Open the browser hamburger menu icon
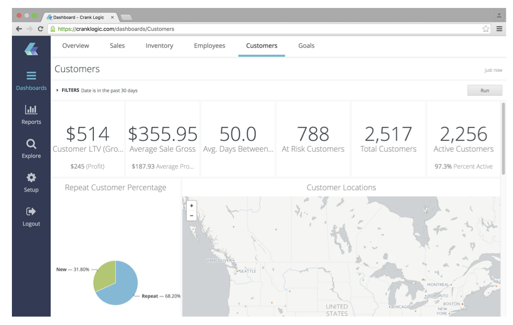This screenshot has height=325, width=513. [499, 29]
